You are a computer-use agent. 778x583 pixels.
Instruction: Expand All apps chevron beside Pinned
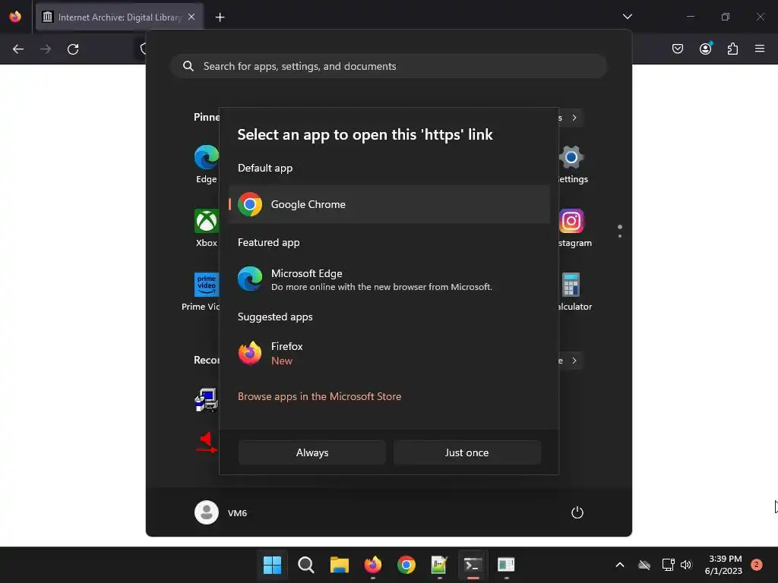pos(574,118)
